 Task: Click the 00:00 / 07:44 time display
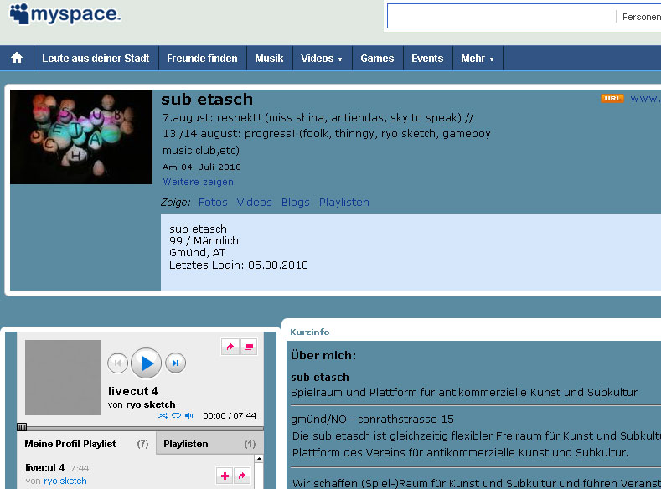[230, 415]
